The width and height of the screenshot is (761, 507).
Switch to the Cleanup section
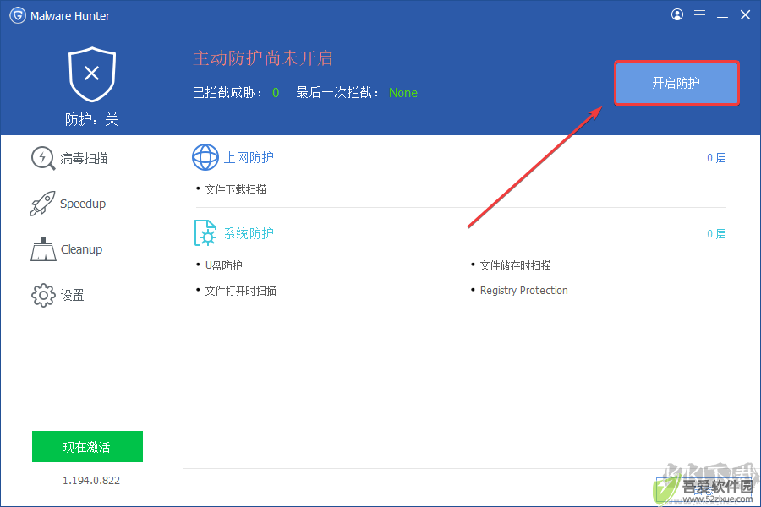[x=81, y=249]
